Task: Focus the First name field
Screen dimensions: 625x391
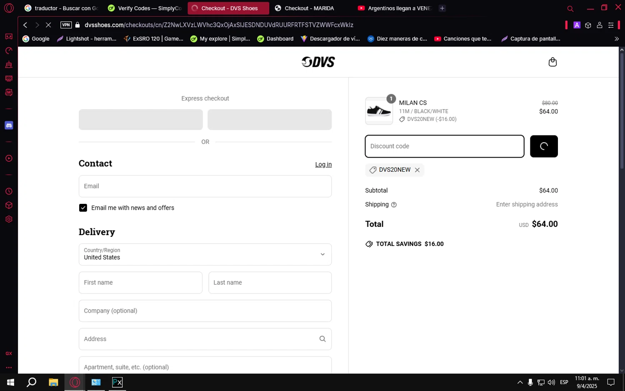Action: tap(140, 283)
